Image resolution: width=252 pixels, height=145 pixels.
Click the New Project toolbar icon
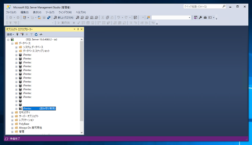25,18
